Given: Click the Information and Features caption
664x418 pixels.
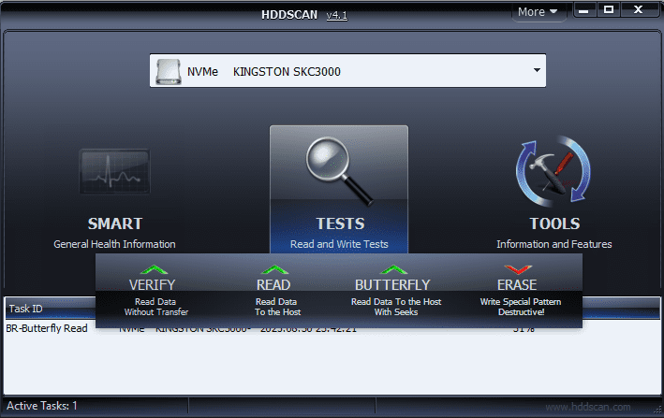Looking at the screenshot, I should point(553,244).
